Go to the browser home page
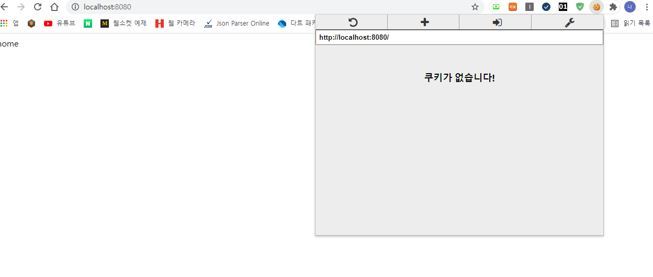The image size is (653, 277). pyautogui.click(x=54, y=7)
